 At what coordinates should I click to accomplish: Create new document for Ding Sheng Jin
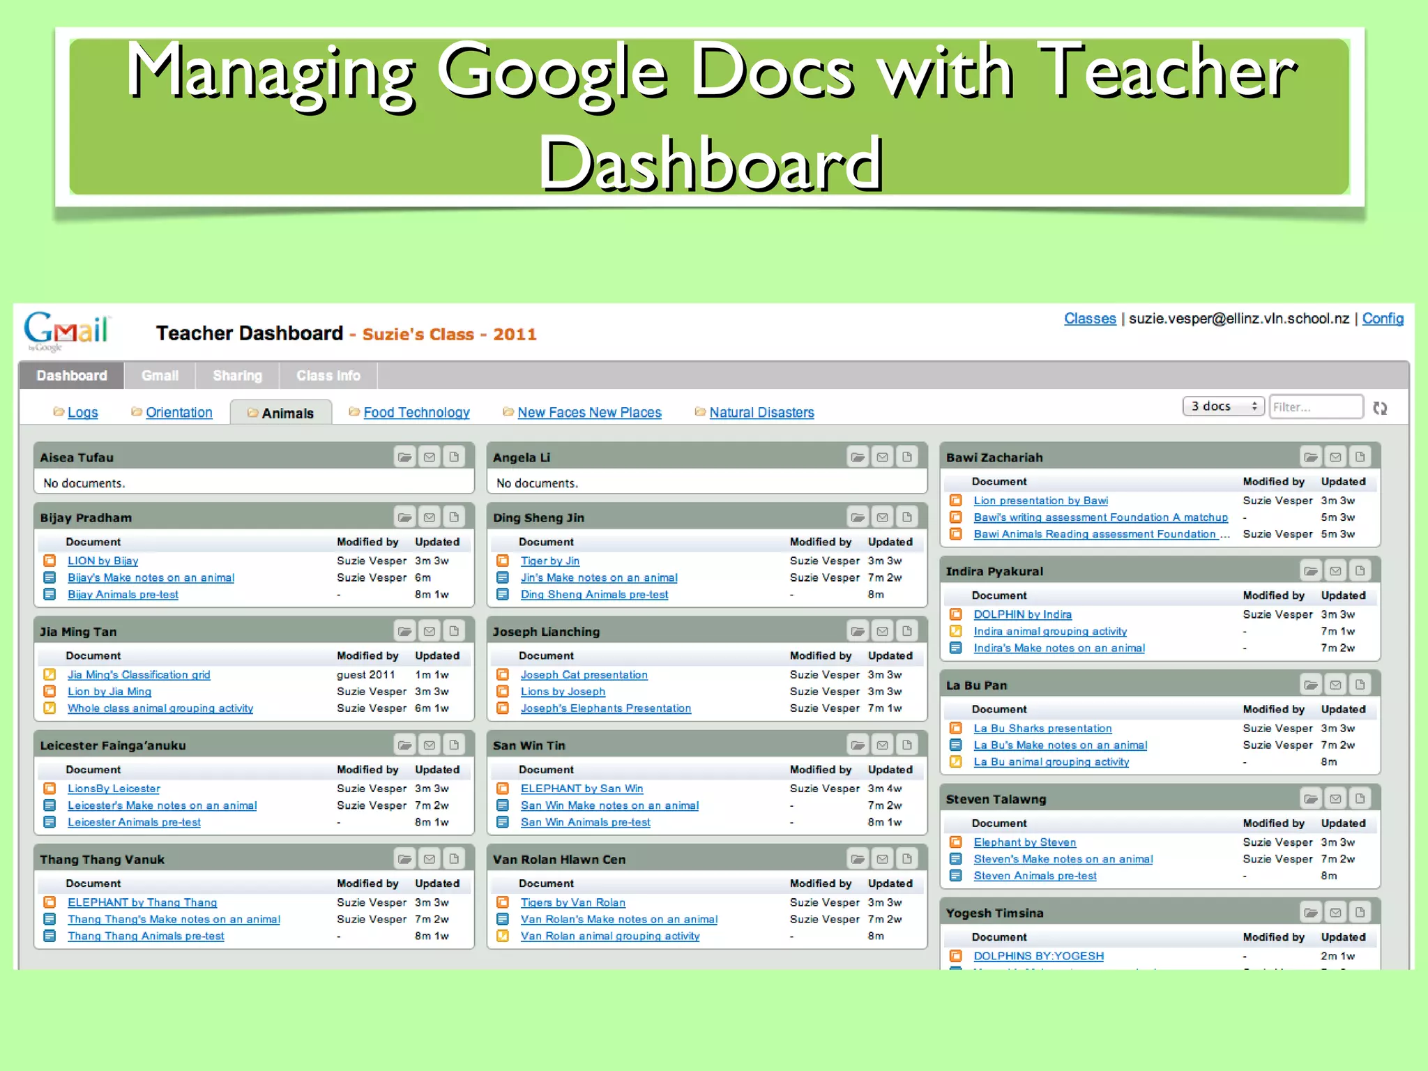click(907, 517)
